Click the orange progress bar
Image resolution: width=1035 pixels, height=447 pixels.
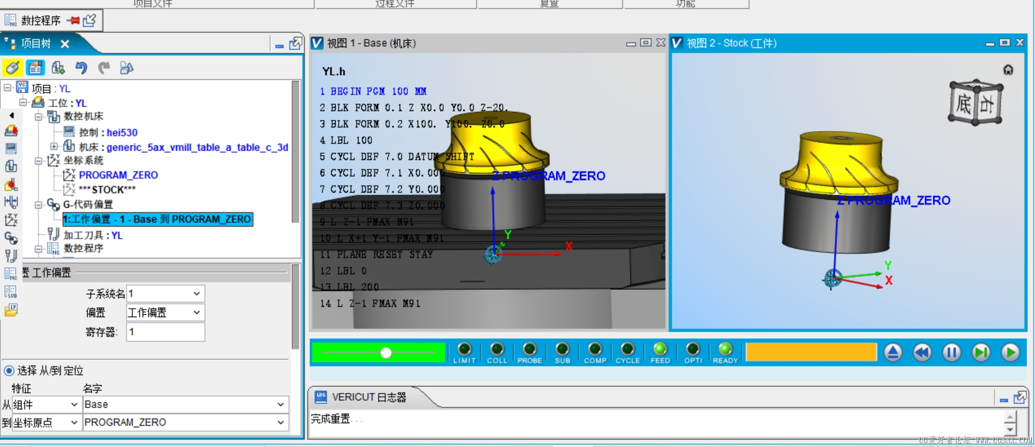pyautogui.click(x=811, y=352)
